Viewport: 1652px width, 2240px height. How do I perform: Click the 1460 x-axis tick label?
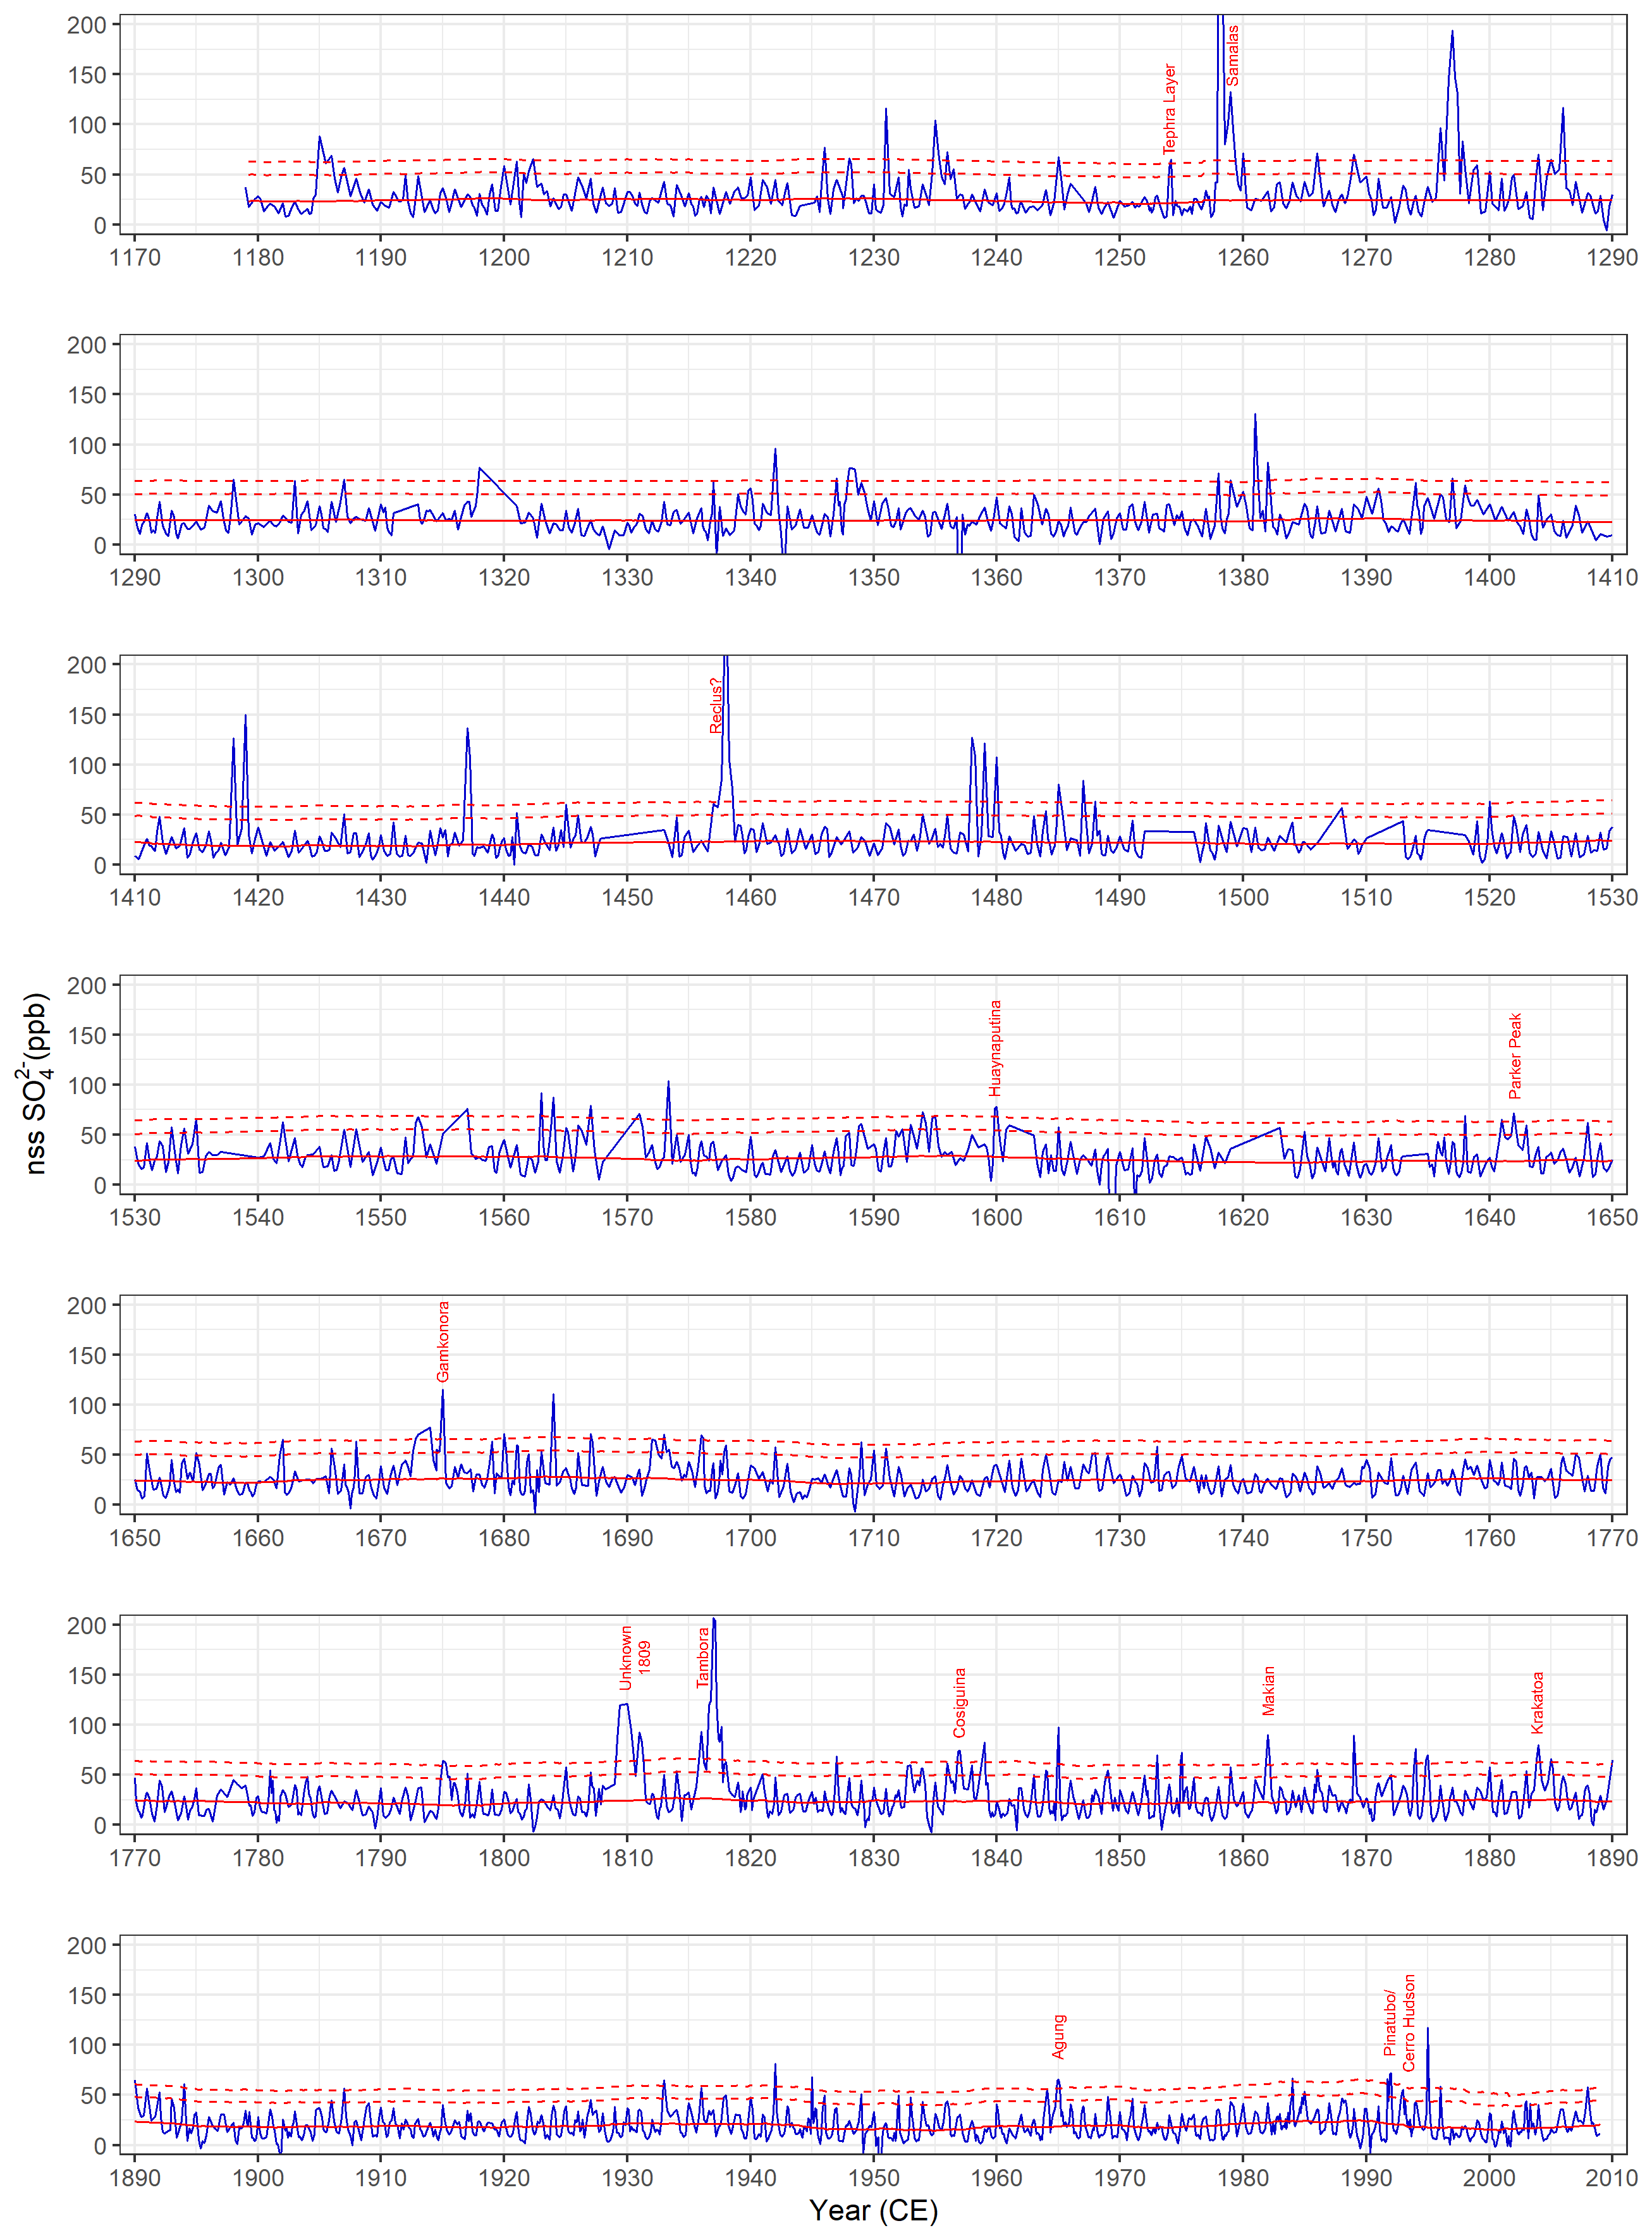(x=750, y=898)
